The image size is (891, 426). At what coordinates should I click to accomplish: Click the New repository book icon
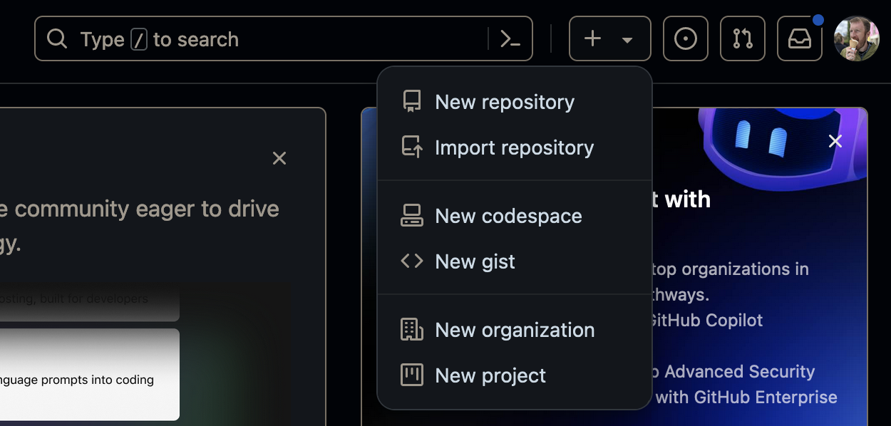412,102
